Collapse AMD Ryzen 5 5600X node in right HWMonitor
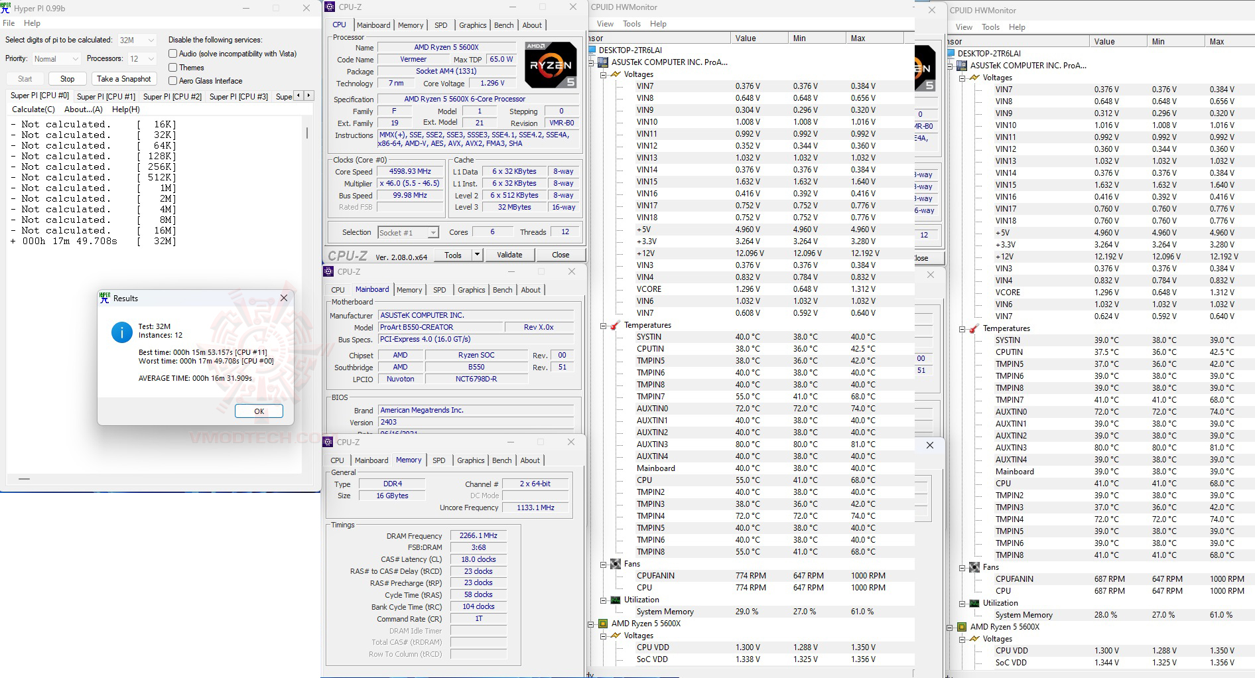The width and height of the screenshot is (1255, 678). pos(950,627)
